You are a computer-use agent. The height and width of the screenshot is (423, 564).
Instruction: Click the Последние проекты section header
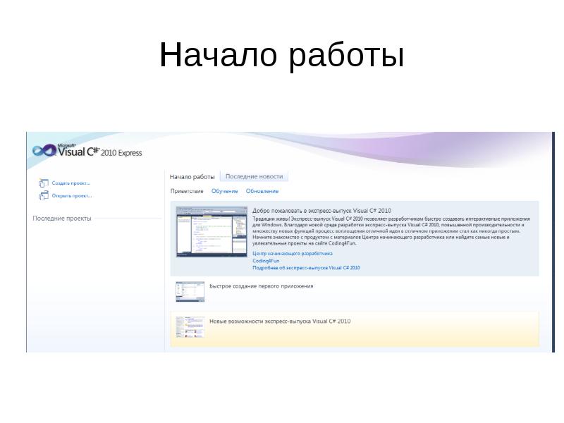62,219
